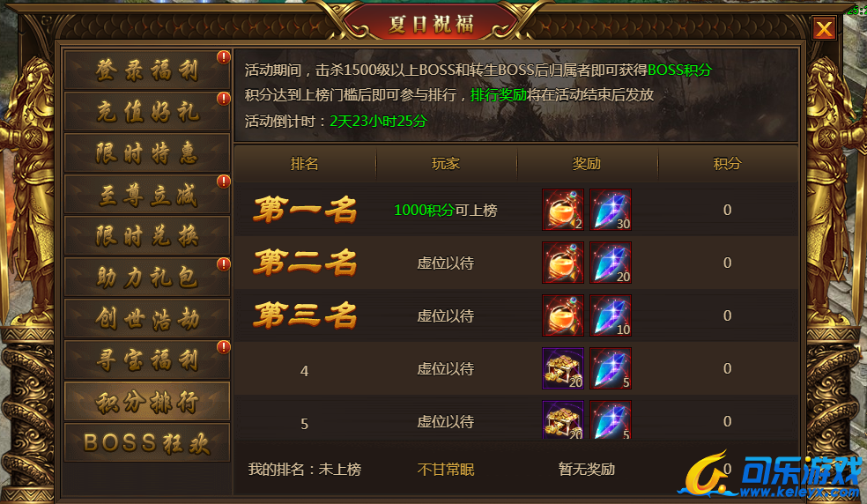This screenshot has height=504, width=867.
Task: Click first place blue crystal reward with 30
Action: pos(611,210)
